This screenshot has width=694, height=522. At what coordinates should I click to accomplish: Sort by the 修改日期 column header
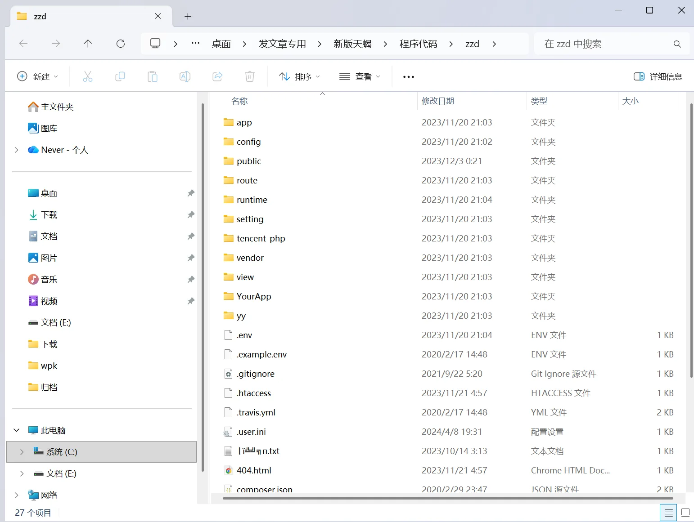(472, 101)
